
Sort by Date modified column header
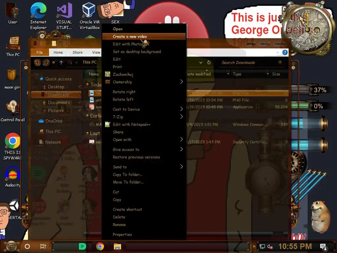point(198,74)
